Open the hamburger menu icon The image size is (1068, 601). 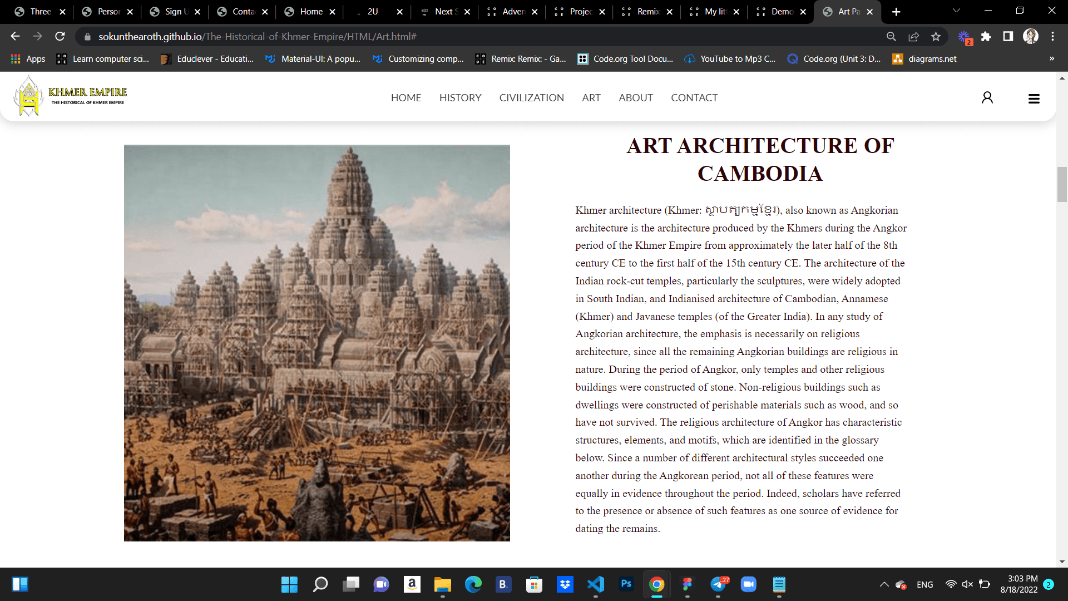coord(1034,98)
